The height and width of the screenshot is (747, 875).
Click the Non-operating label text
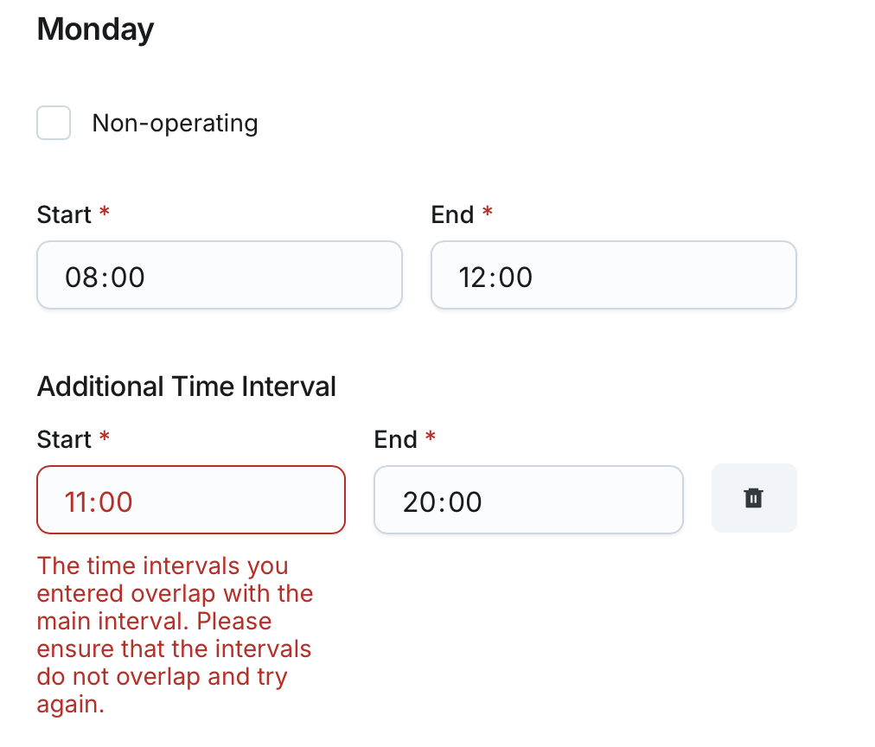(175, 123)
